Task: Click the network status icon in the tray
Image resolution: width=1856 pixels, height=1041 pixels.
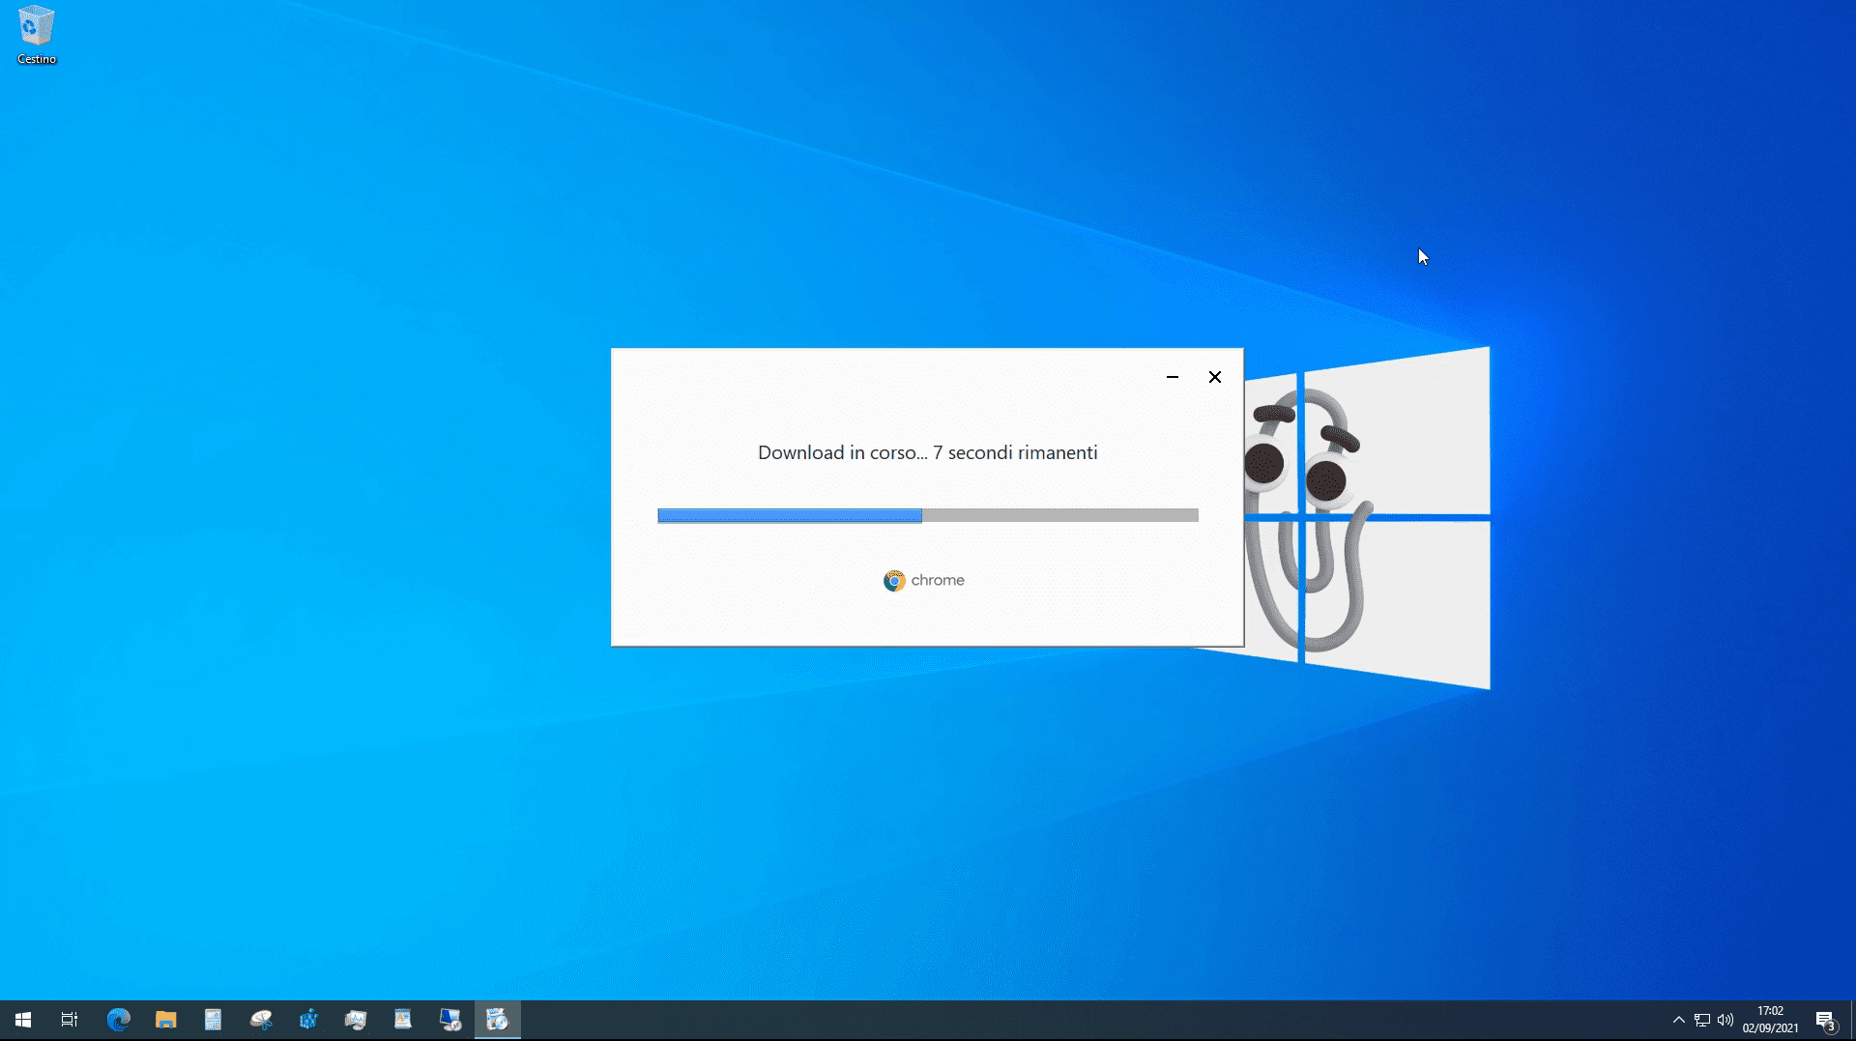Action: 1700,1020
